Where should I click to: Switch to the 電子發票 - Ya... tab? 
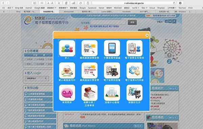(29, 12)
